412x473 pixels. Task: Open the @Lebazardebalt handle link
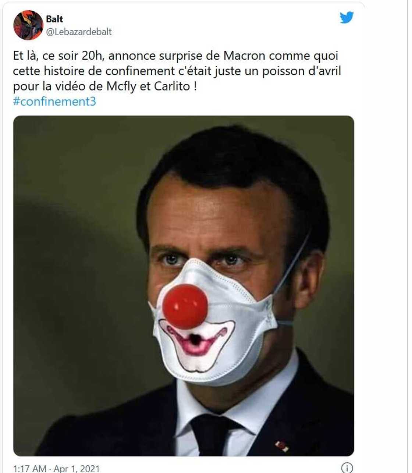(x=79, y=32)
